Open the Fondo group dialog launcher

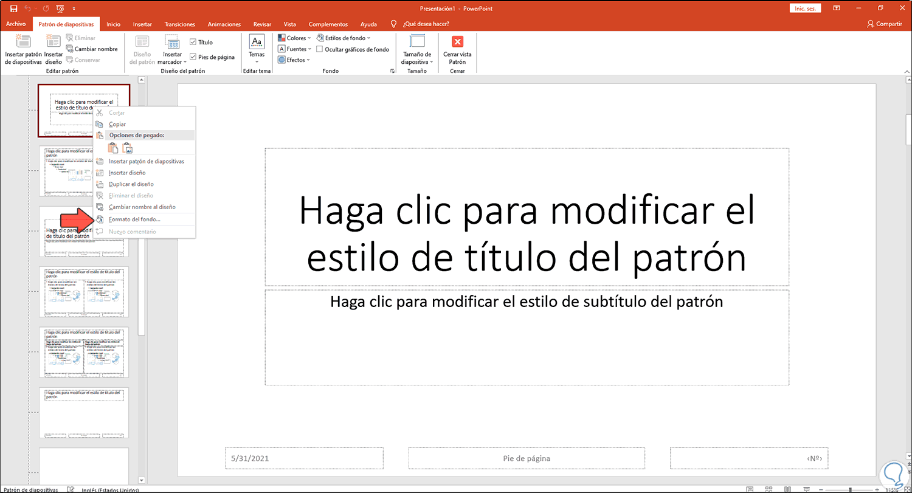coord(392,71)
